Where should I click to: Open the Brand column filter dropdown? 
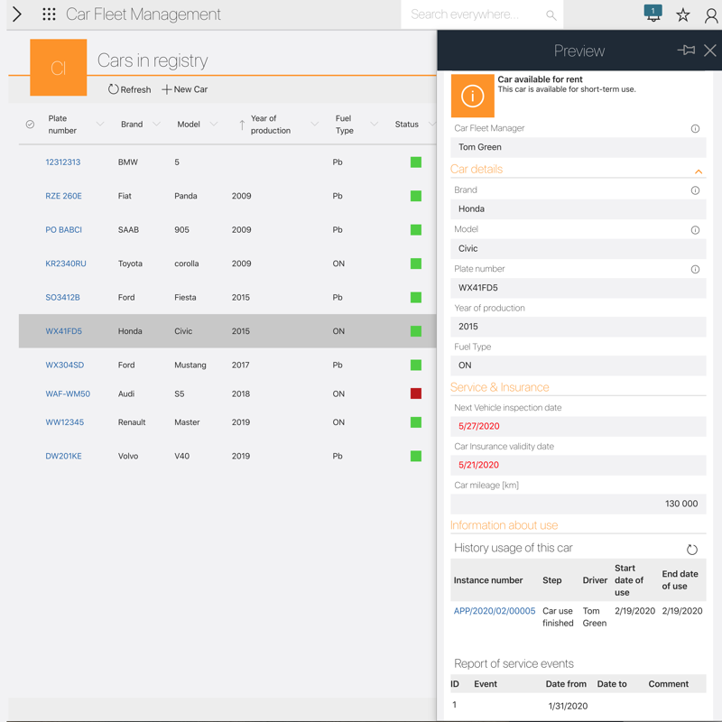point(156,125)
